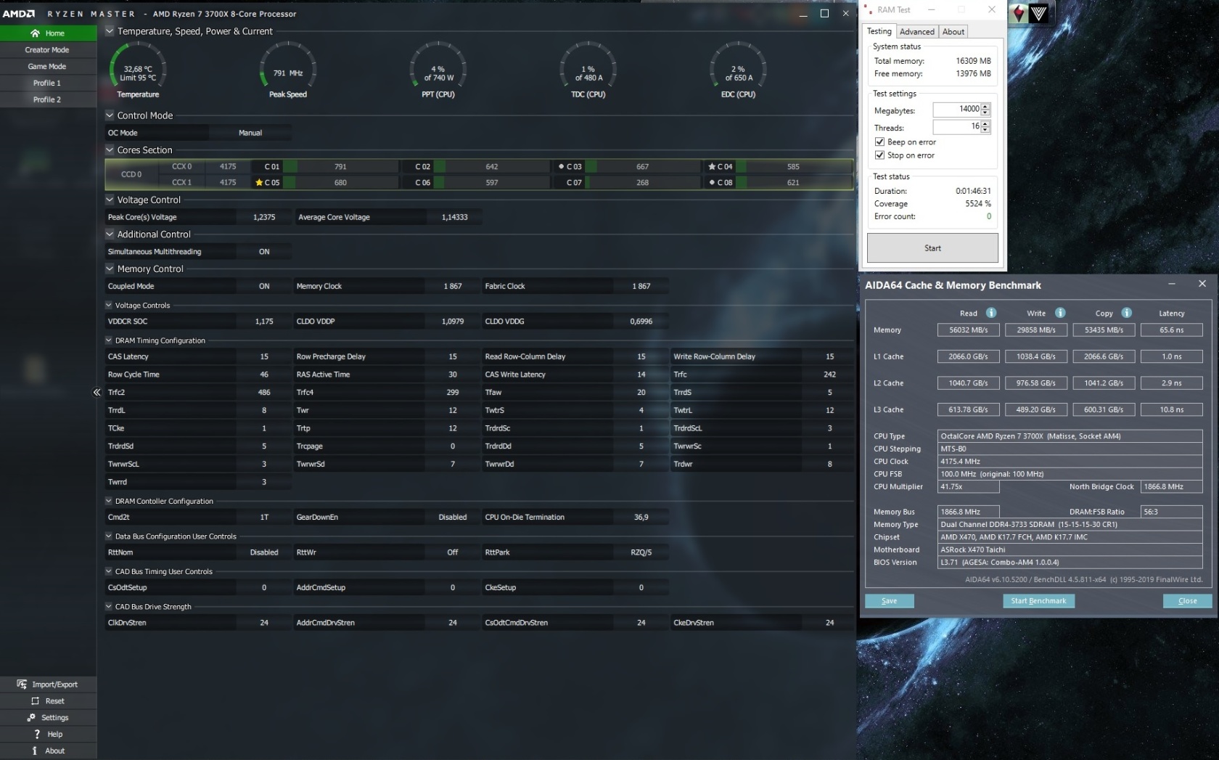1219x760 pixels.
Task: Open Settings label in sidebar
Action: pyautogui.click(x=54, y=718)
